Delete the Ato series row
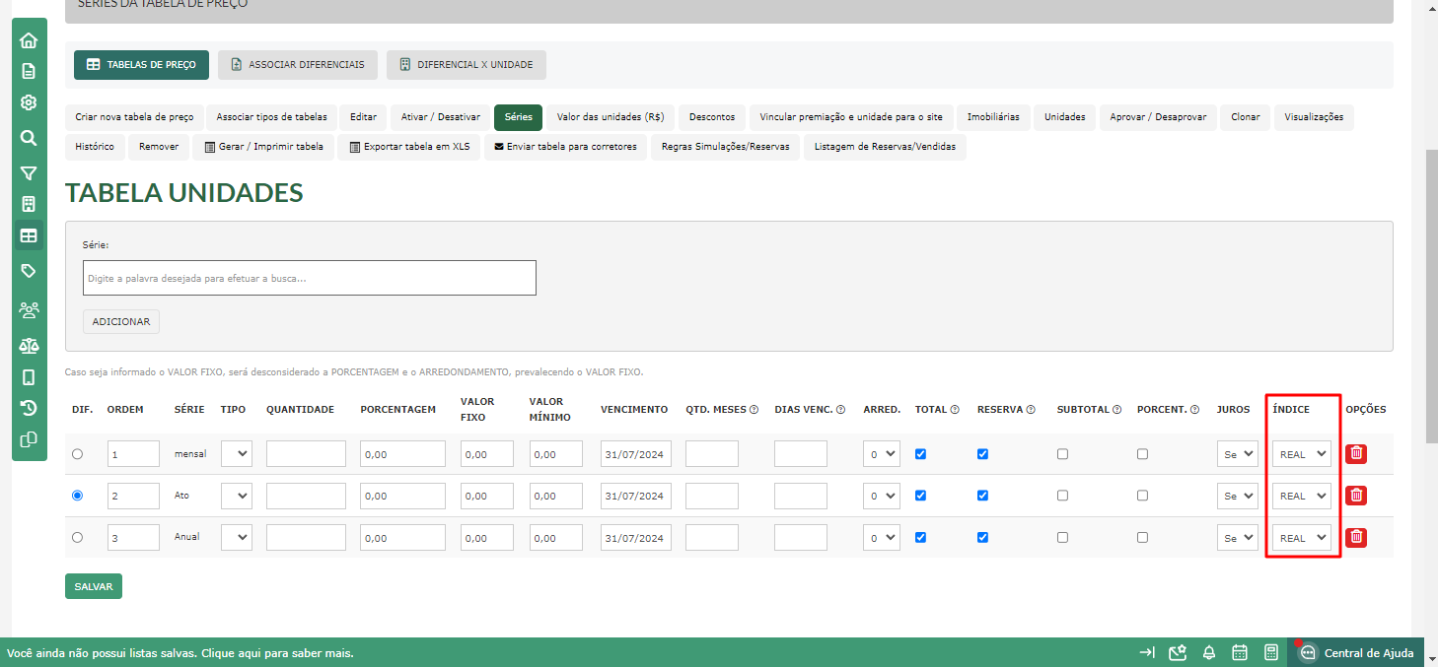The height and width of the screenshot is (667, 1438). (x=1356, y=496)
